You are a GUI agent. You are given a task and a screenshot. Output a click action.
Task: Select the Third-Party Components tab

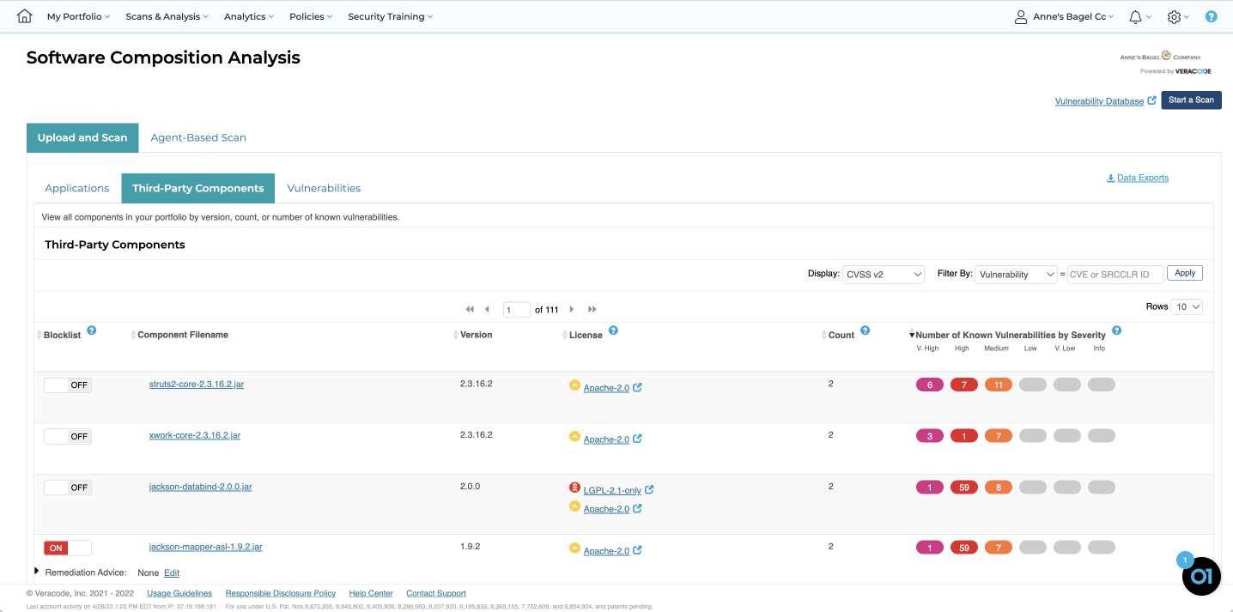[198, 188]
